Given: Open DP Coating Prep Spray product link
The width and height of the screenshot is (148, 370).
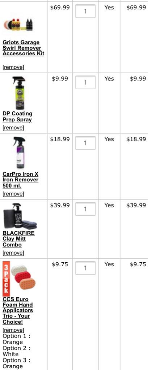Looking at the screenshot, I should pyautogui.click(x=17, y=117).
